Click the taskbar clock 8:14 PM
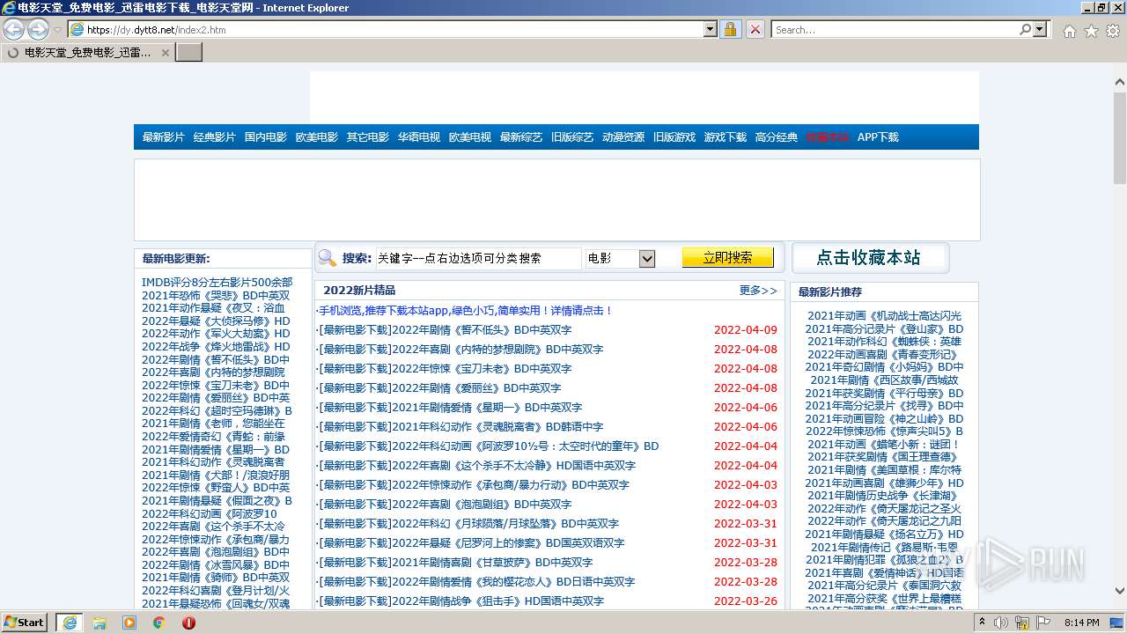 coord(1081,623)
